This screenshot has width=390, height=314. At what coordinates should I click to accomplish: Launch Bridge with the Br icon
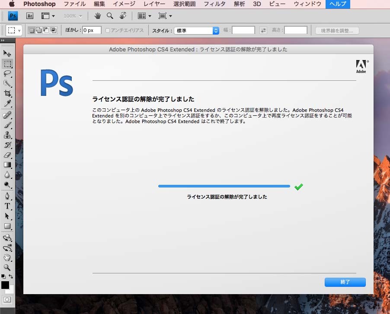[30, 16]
